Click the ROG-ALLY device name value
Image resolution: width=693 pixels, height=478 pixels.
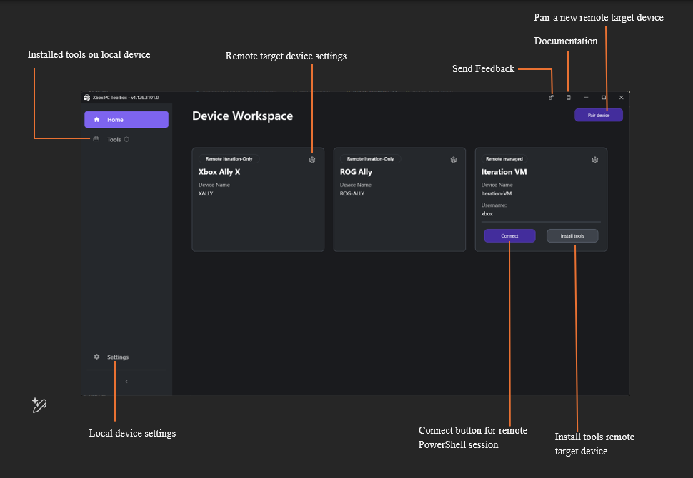pyautogui.click(x=352, y=193)
